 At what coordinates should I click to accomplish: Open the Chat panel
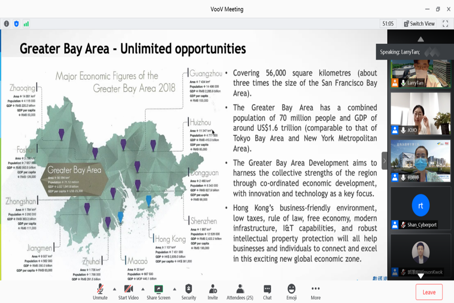[267, 292]
